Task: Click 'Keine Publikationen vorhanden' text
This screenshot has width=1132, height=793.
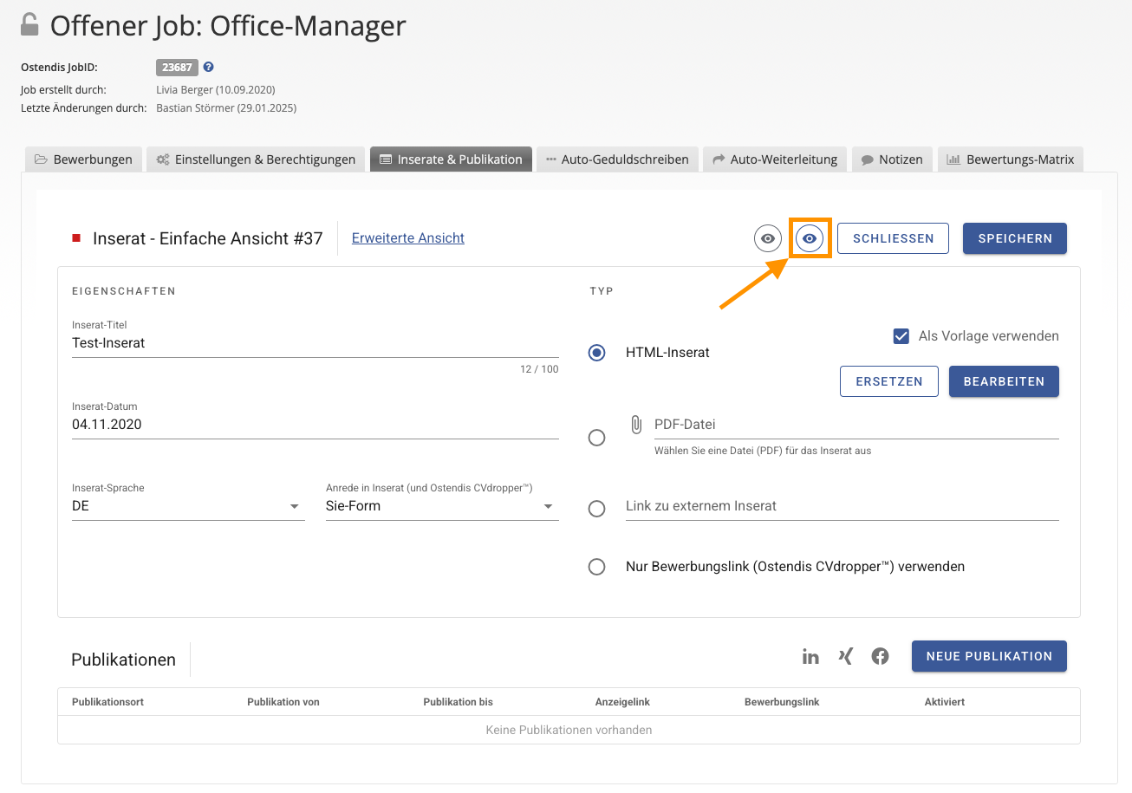Action: click(569, 730)
